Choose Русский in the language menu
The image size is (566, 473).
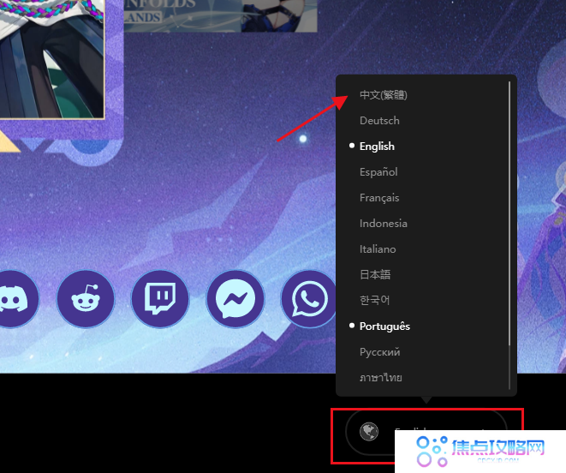(379, 352)
